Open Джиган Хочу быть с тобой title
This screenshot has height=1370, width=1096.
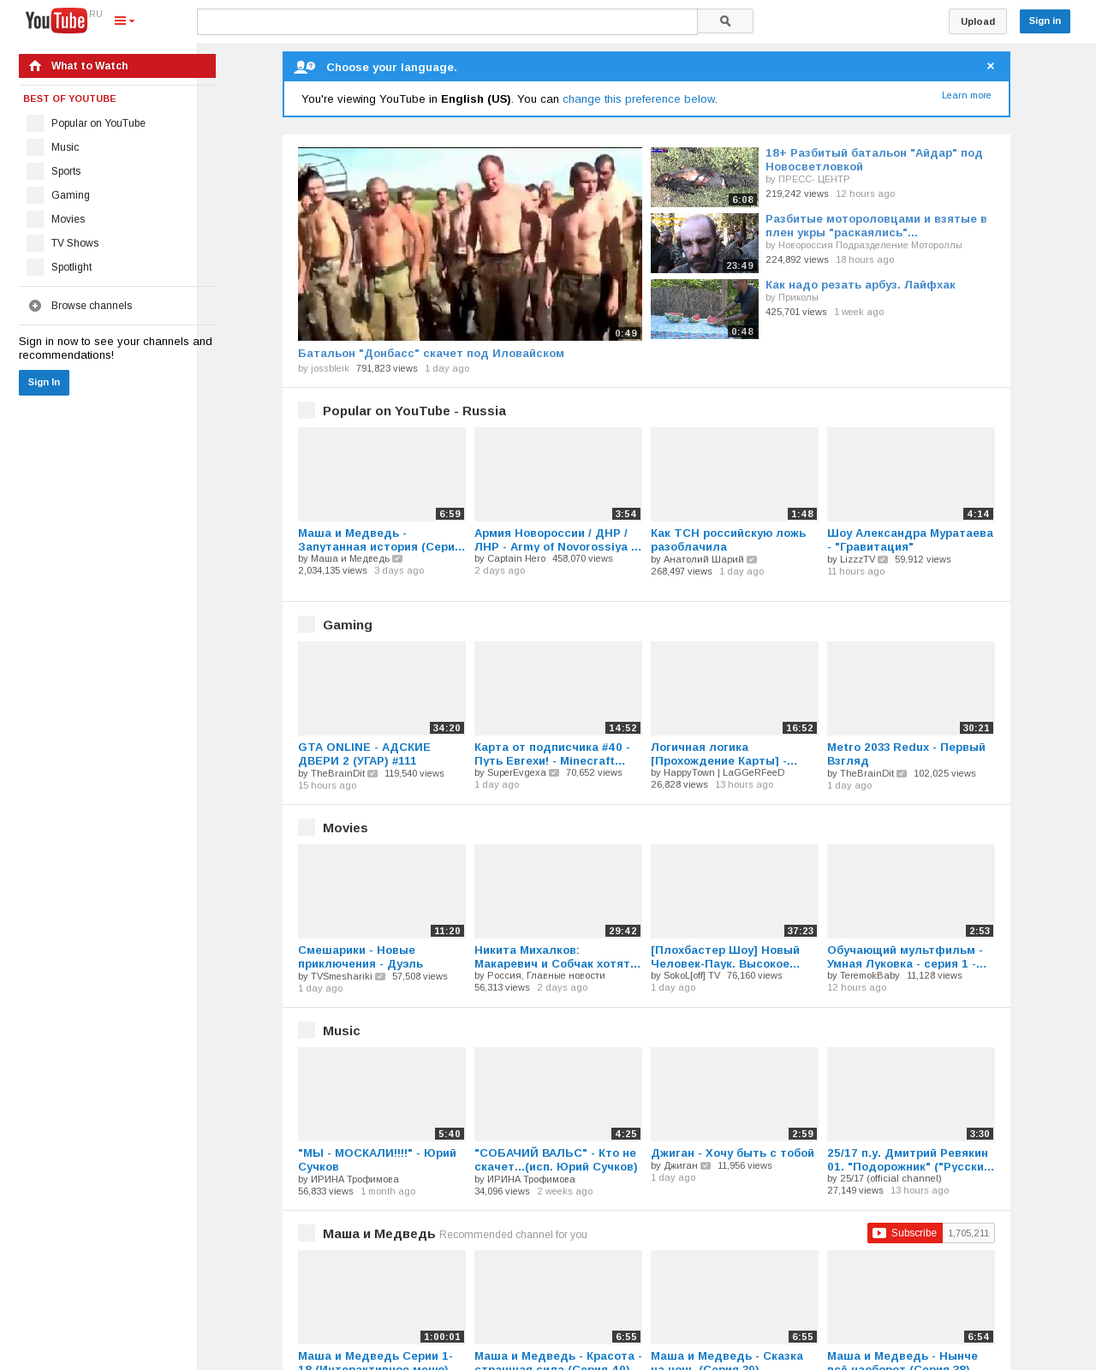pyautogui.click(x=733, y=1153)
